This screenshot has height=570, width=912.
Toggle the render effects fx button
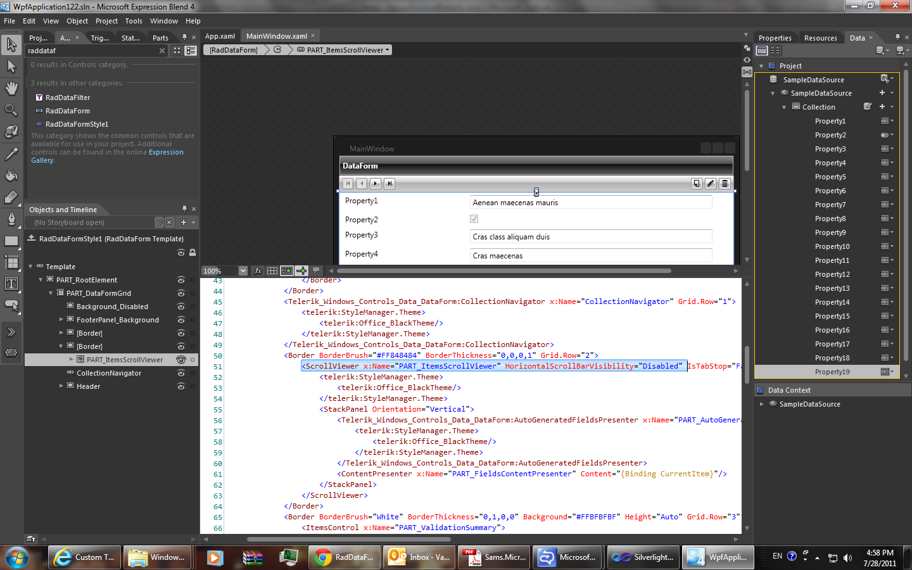coord(258,270)
